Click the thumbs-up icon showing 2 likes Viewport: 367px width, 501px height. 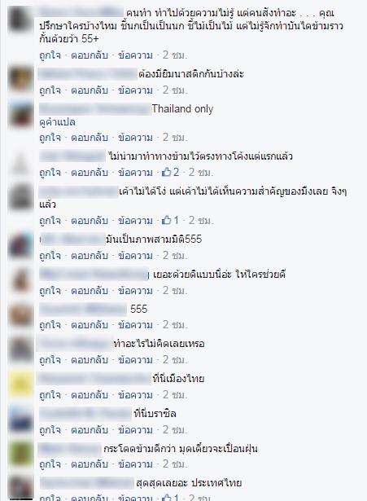point(167,173)
